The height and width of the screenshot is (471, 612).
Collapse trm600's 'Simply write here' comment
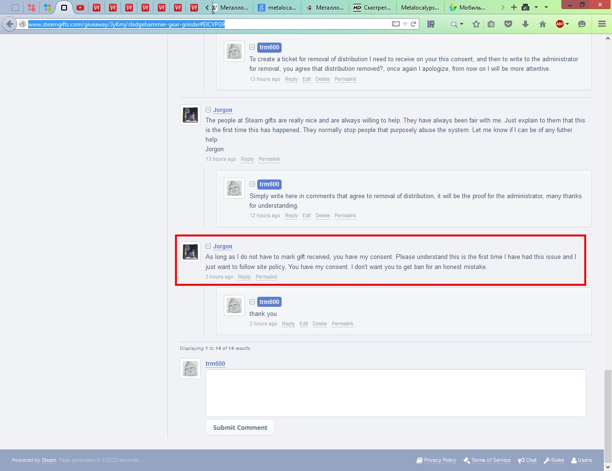pos(252,184)
